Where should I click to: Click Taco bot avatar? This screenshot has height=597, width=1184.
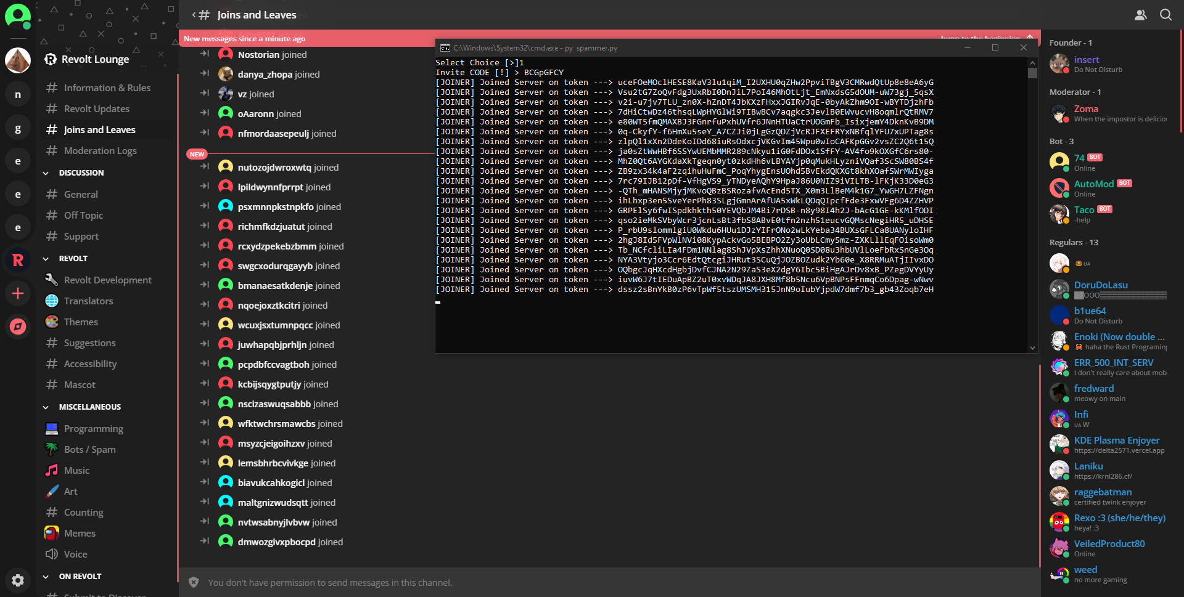pyautogui.click(x=1059, y=214)
